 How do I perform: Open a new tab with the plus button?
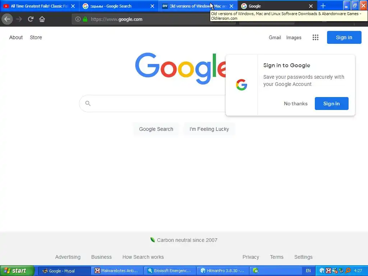point(323,6)
